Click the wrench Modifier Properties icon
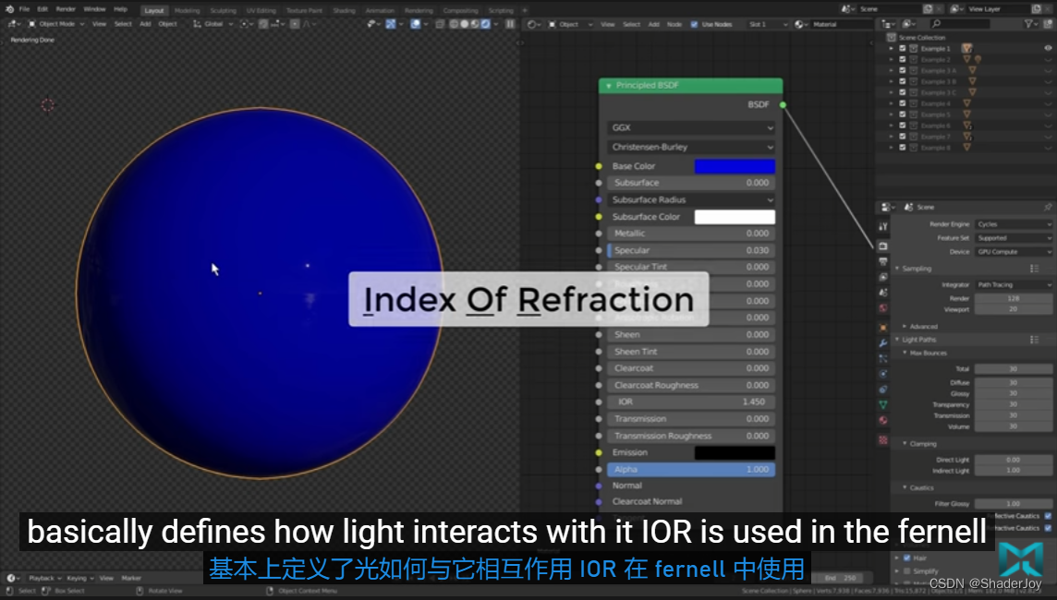 click(x=882, y=343)
